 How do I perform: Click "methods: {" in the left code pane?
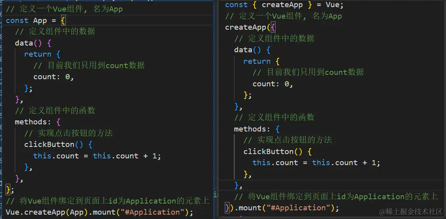coord(38,122)
